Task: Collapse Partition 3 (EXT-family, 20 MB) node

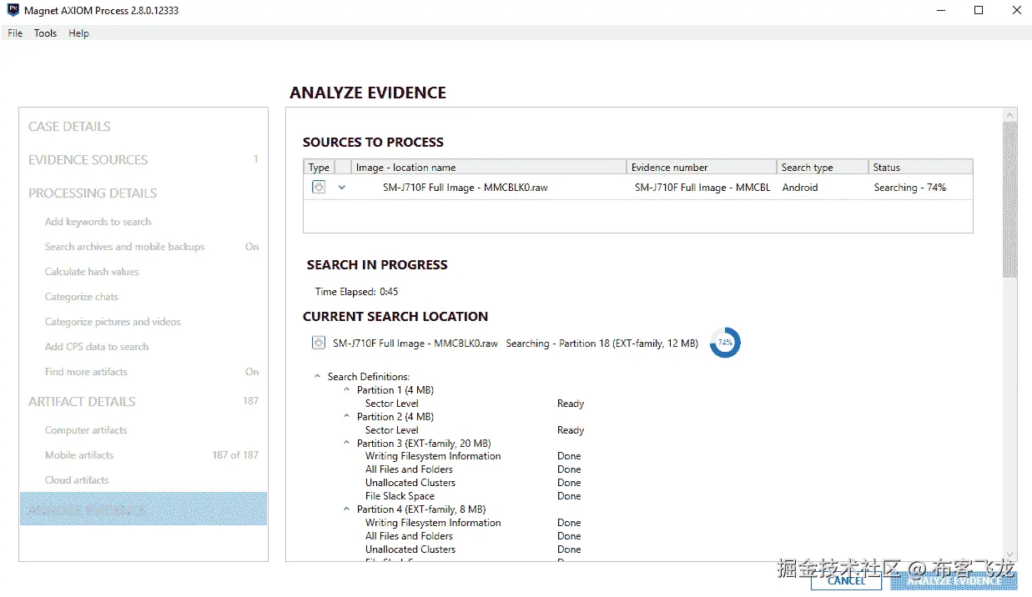Action: coord(347,444)
